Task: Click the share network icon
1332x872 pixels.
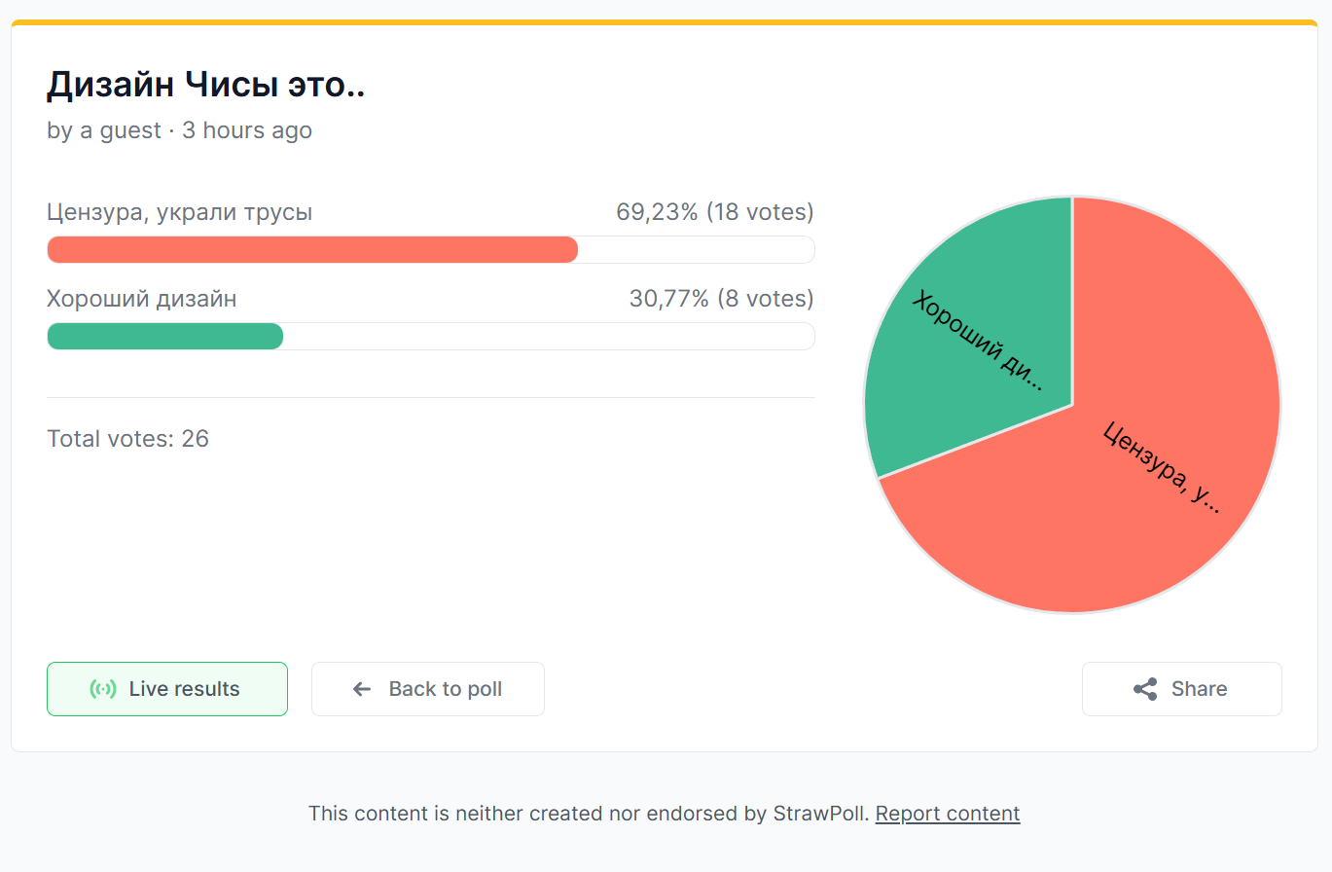Action: (x=1145, y=689)
